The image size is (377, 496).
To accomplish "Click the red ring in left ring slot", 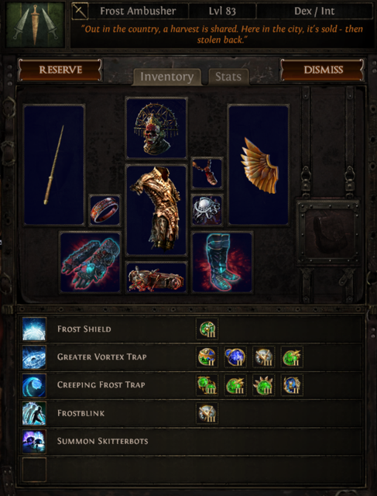I will (105, 210).
